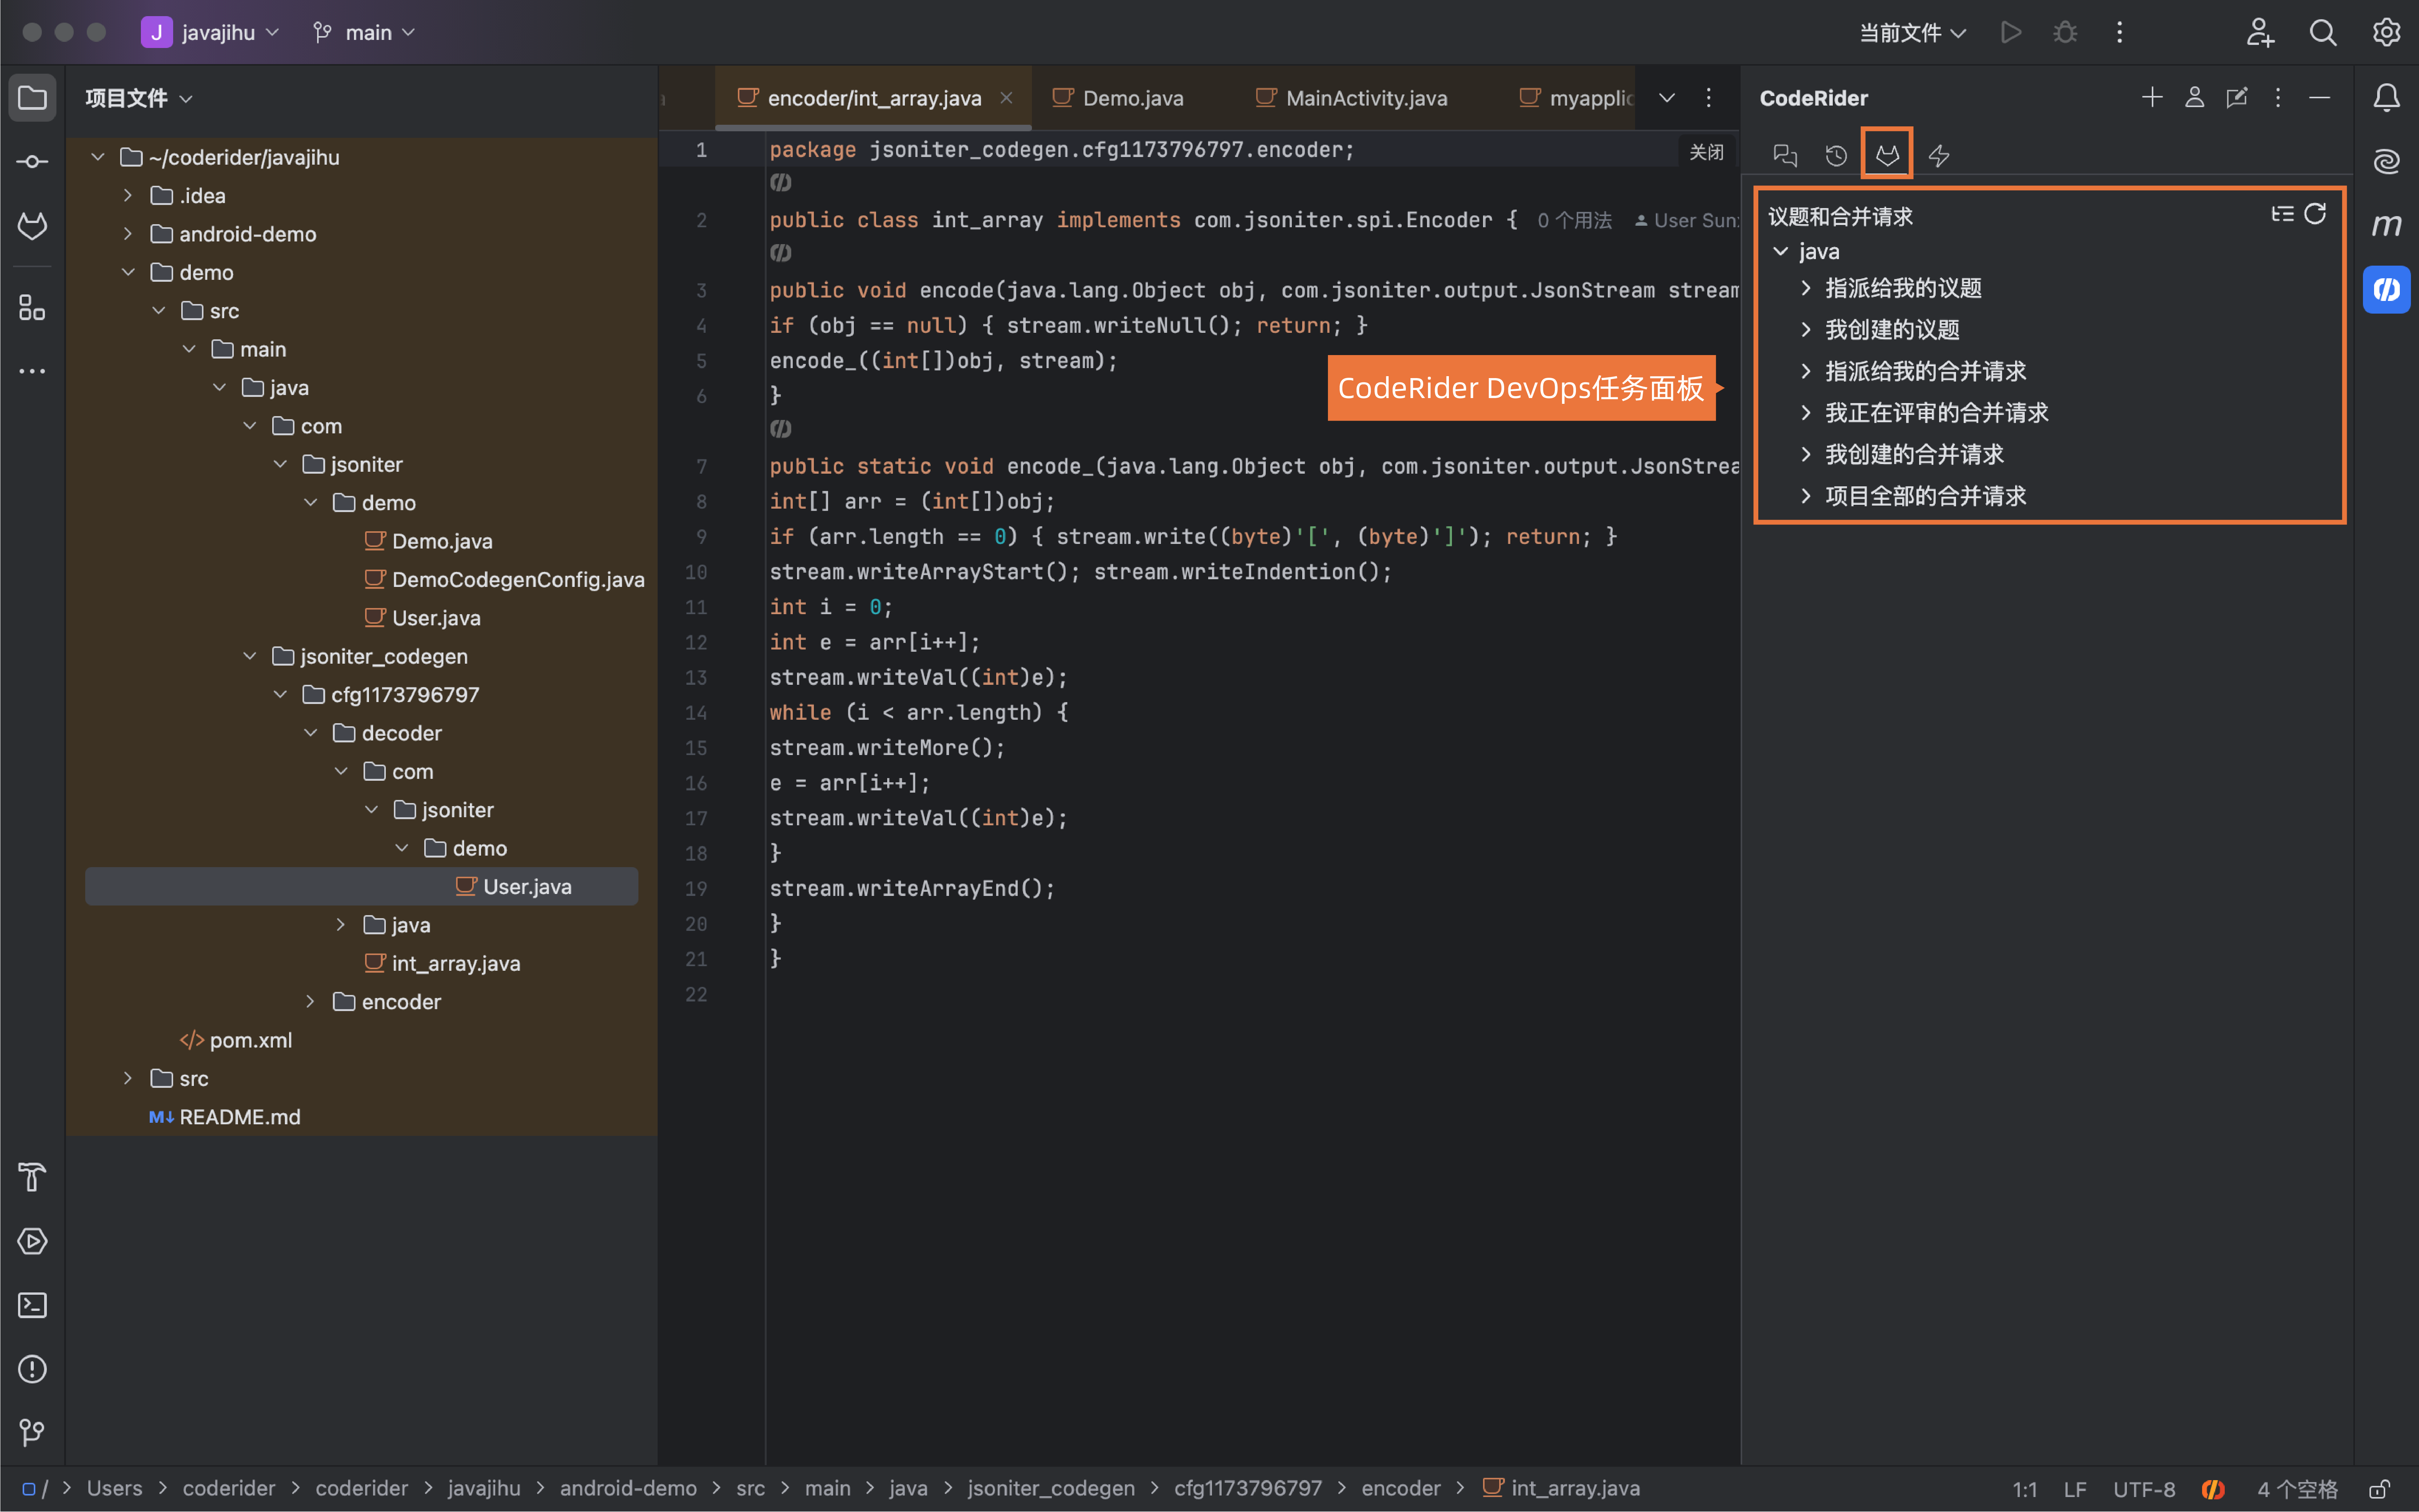Image resolution: width=2419 pixels, height=1512 pixels.
Task: Collapse the android-demo folder's sibling demo folder
Action: click(x=128, y=272)
